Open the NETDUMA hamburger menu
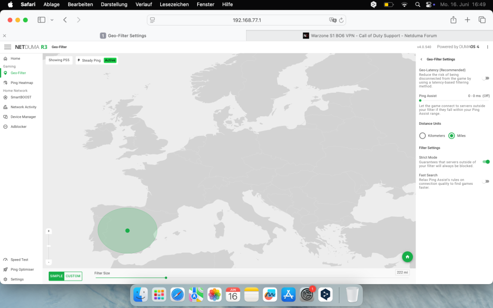The height and width of the screenshot is (308, 493). pyautogui.click(x=7, y=47)
